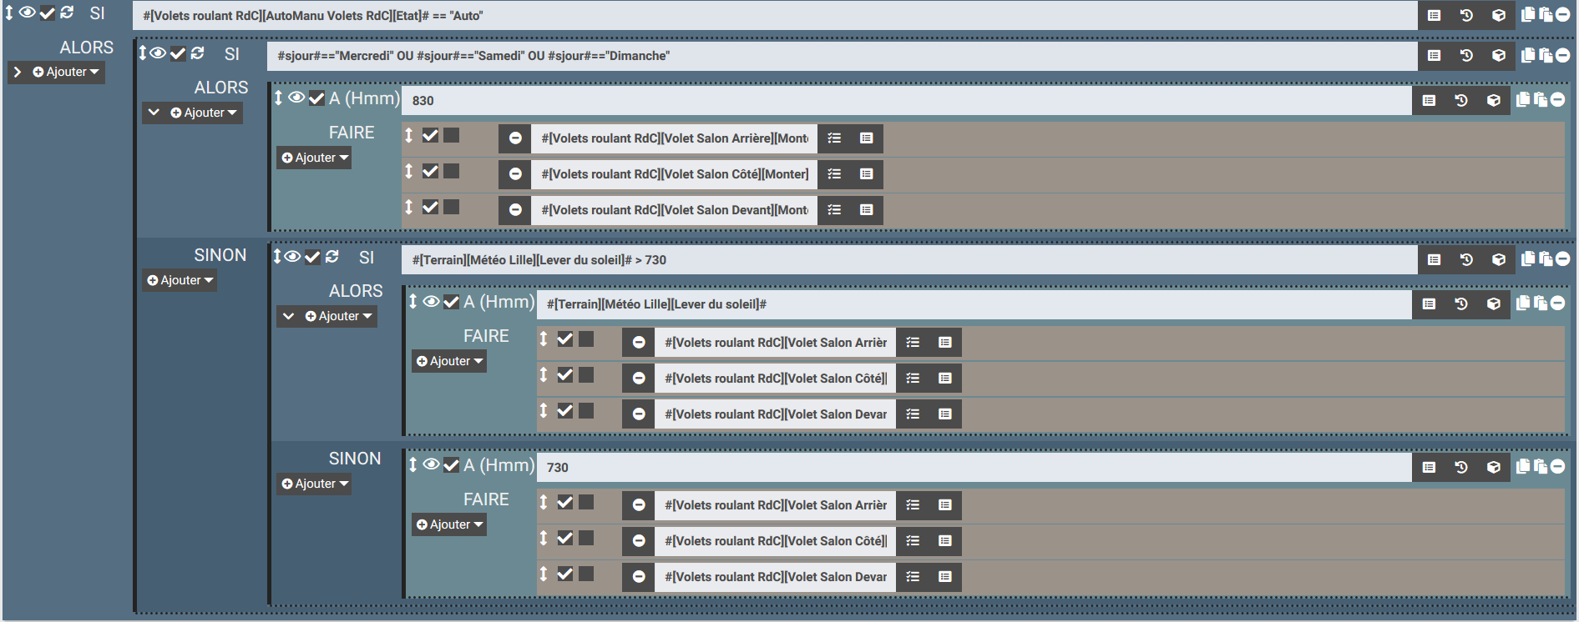1579x622 pixels.
Task: Click the cube icon on the #sjour# condition row
Action: tap(1499, 55)
